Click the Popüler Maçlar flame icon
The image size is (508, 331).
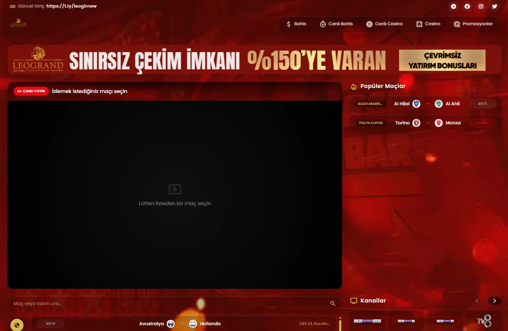pyautogui.click(x=354, y=86)
